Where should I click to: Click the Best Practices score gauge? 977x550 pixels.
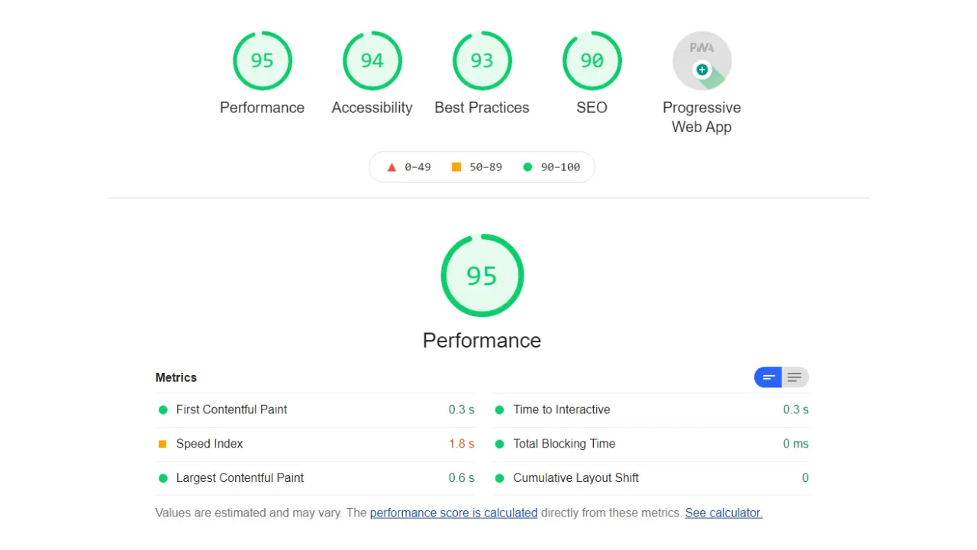click(482, 60)
